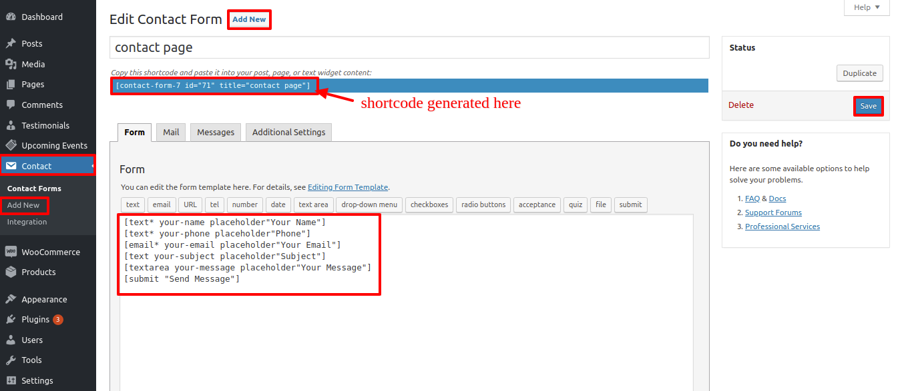
Task: Open the Editing Form Template link
Action: tap(348, 187)
